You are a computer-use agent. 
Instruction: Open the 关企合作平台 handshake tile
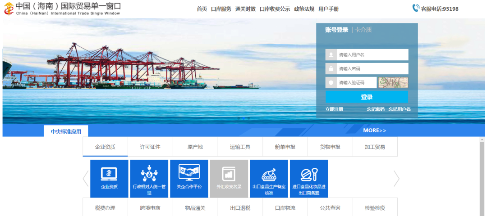click(x=189, y=179)
